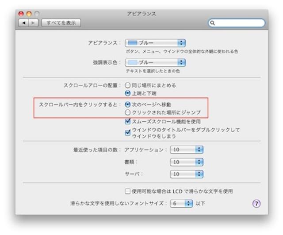Click the magnifying glass search icon

point(214,22)
